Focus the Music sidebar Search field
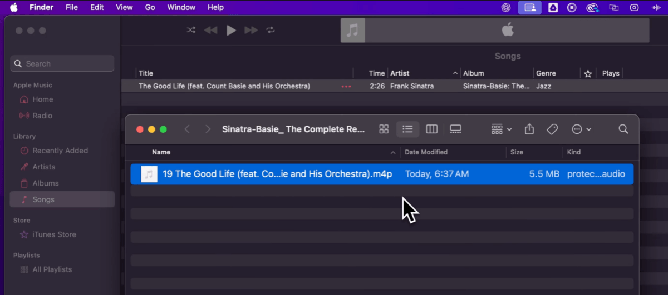Screen dimensions: 668x295 pos(62,63)
